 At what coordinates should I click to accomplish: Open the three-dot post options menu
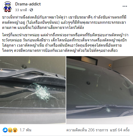[125, 6]
